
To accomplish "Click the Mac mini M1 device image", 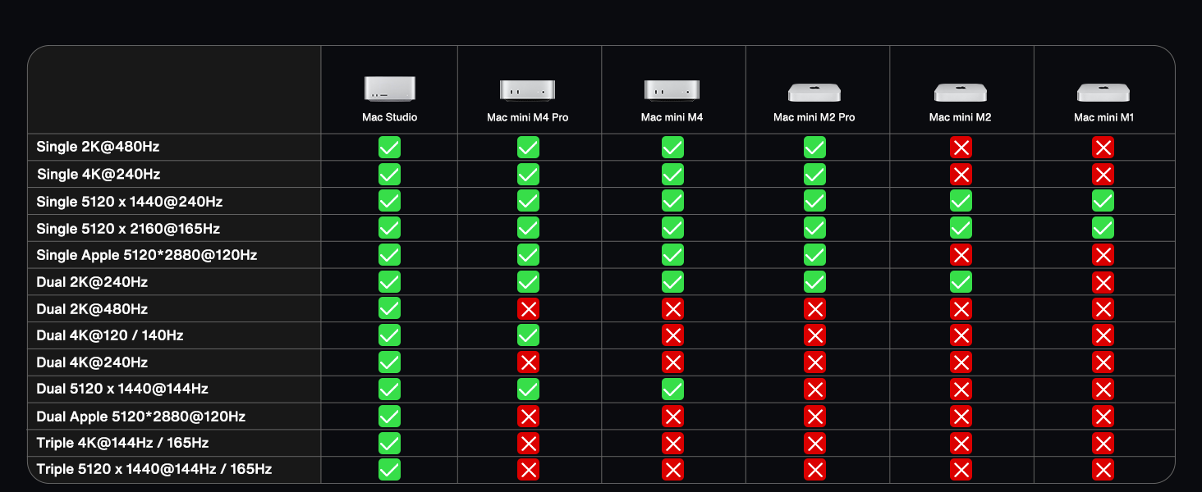I will coord(1103,92).
